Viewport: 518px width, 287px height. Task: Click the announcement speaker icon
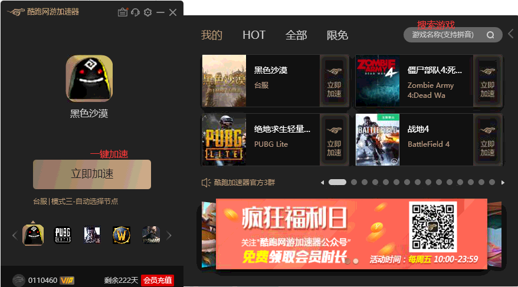pyautogui.click(x=206, y=183)
